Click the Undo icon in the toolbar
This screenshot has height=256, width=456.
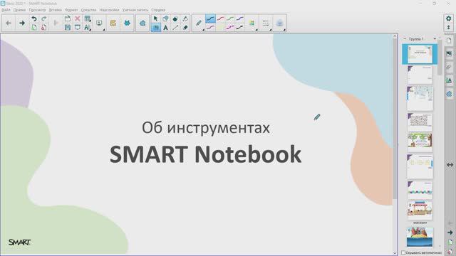34,19
